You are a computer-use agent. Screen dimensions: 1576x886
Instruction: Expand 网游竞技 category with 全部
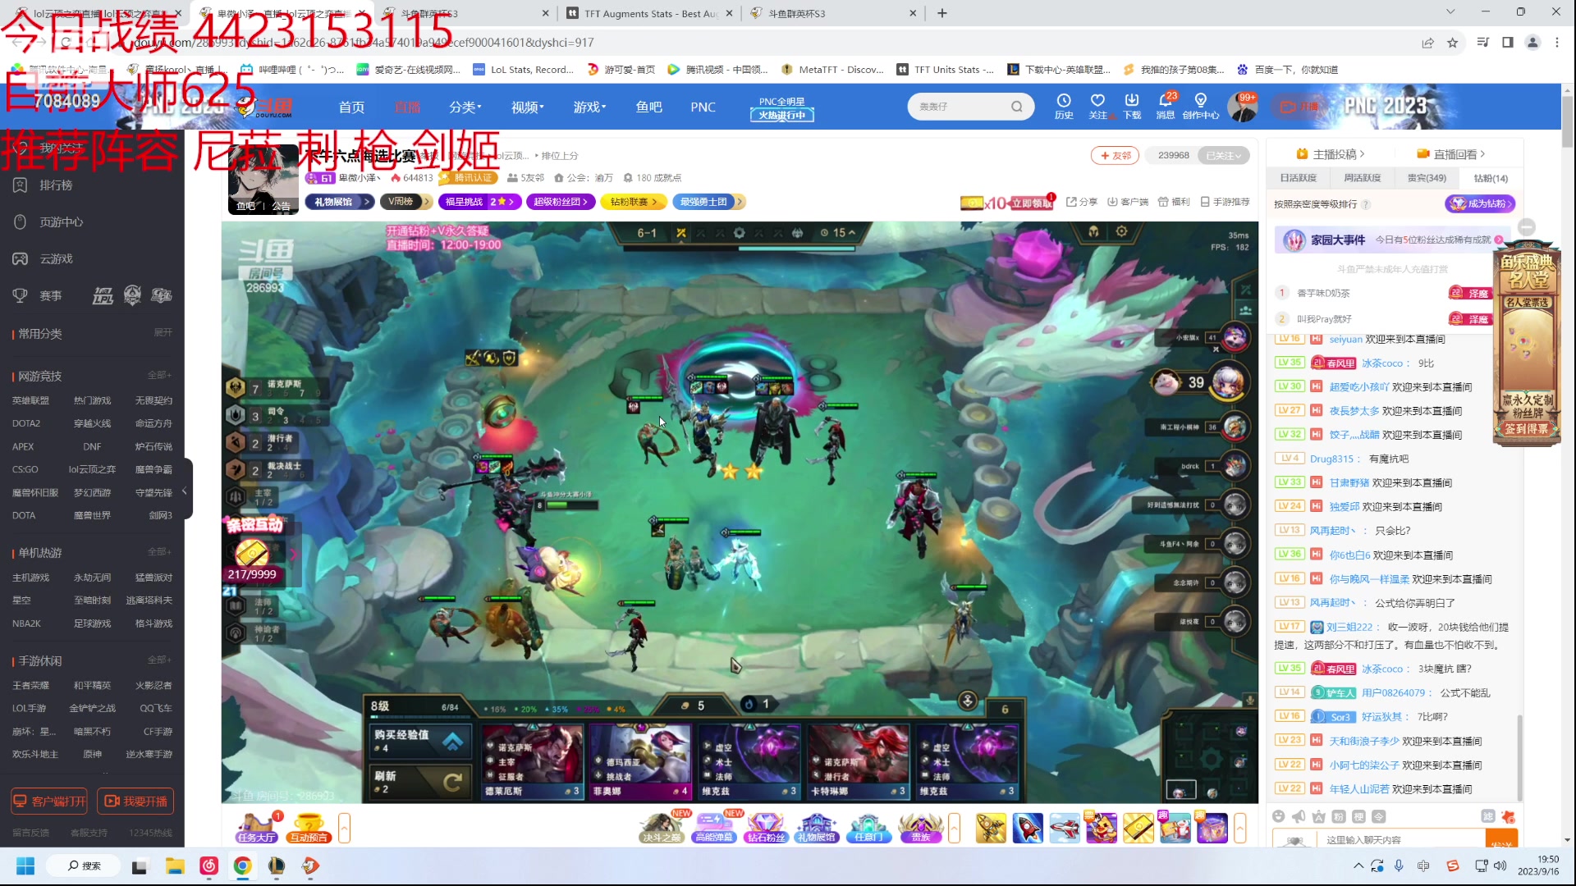159,375
